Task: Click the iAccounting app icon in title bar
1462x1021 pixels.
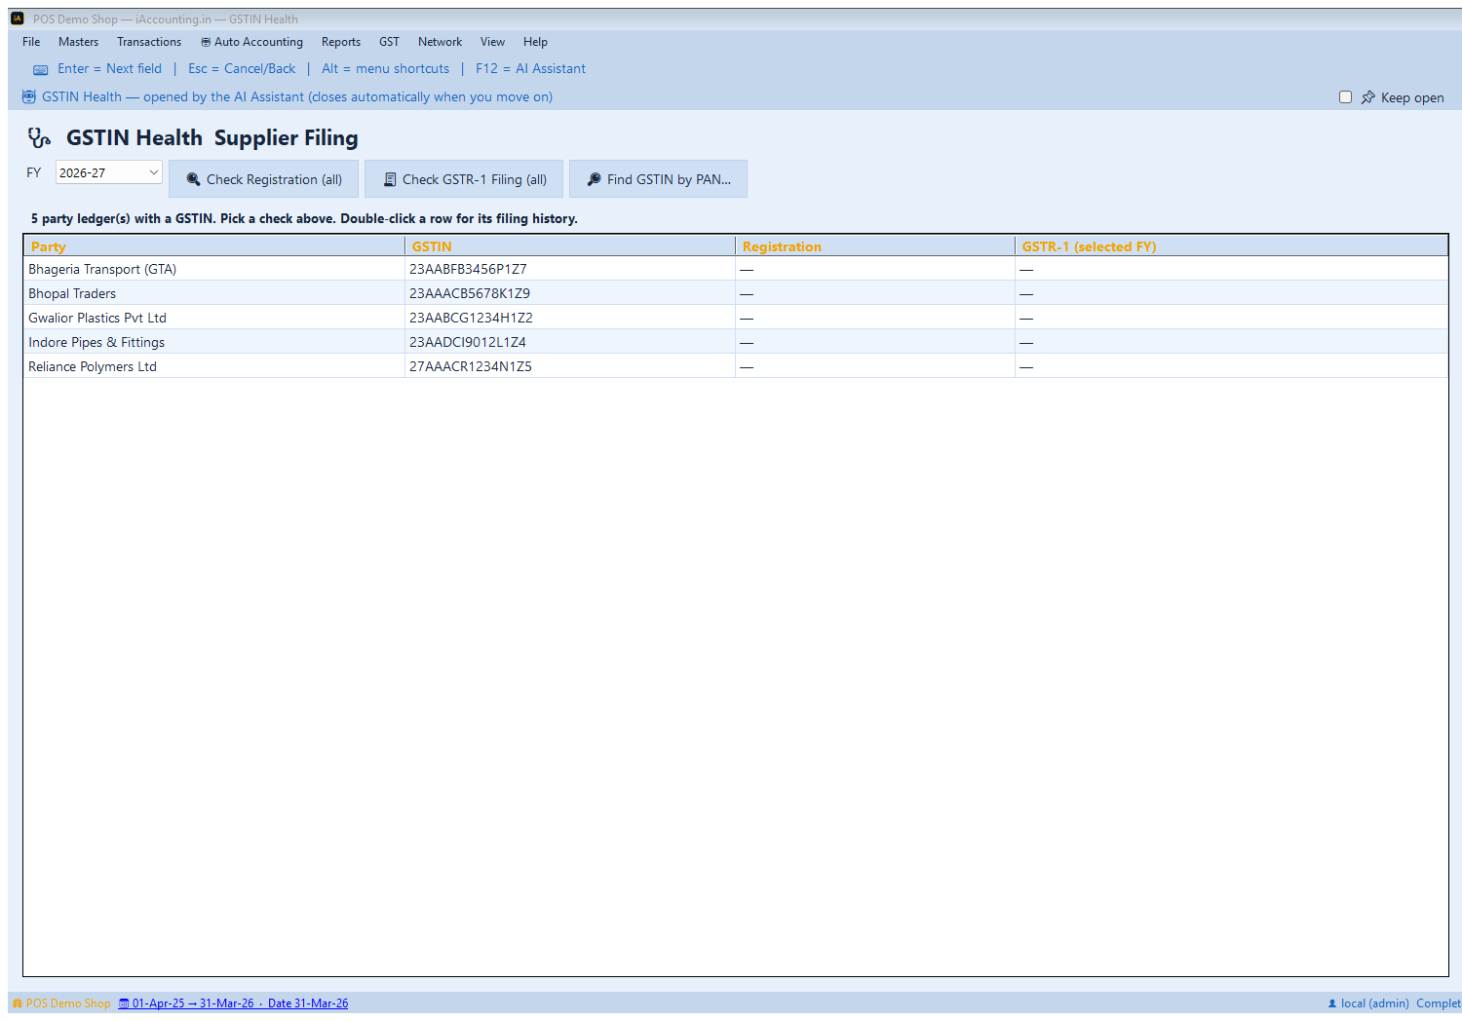Action: pyautogui.click(x=17, y=19)
